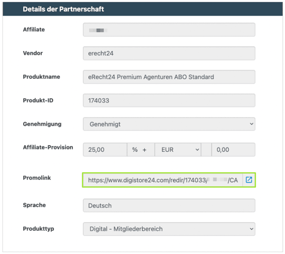The height and width of the screenshot is (254, 285).
Task: Click into the Produktname text field
Action: click(x=169, y=77)
